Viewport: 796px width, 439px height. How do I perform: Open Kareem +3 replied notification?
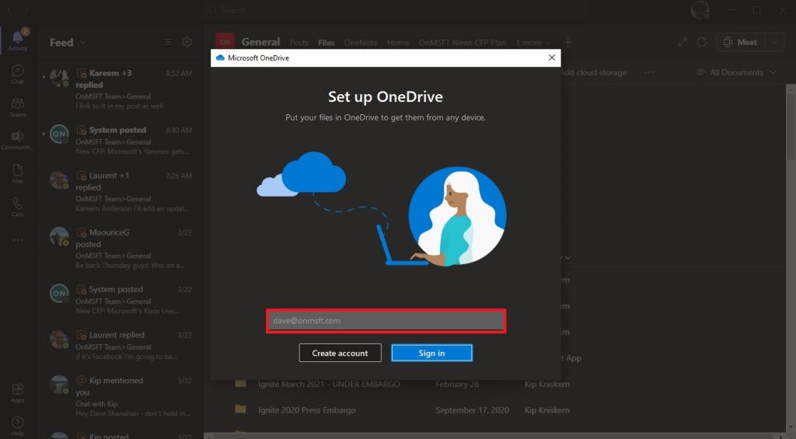click(x=120, y=89)
